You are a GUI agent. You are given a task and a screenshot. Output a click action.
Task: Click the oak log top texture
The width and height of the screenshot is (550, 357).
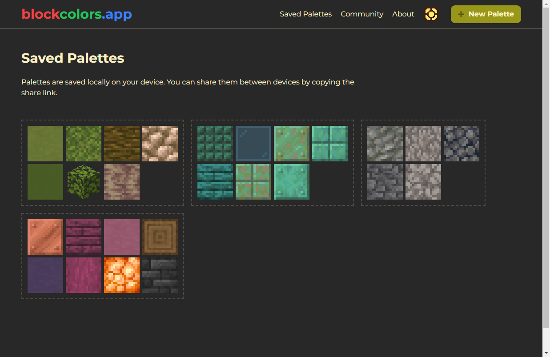[160, 237]
